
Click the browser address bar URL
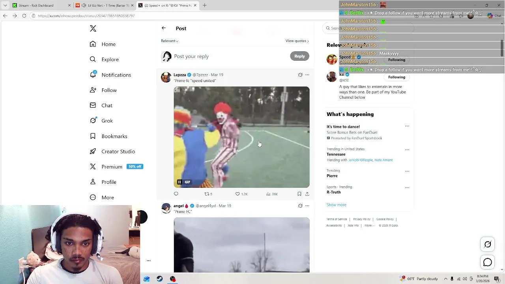[86, 16]
